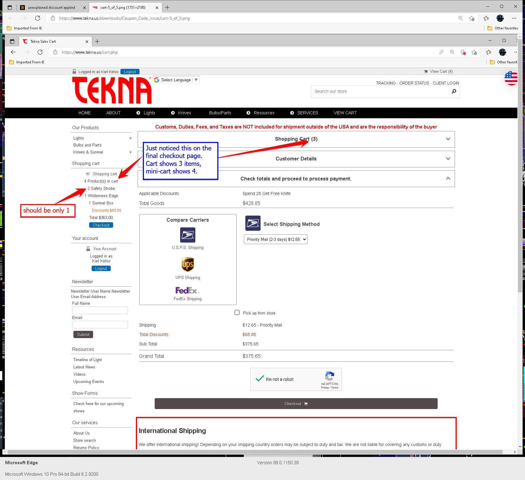Toggle the I'm not a robot reCAPTCHA checkbox
This screenshot has height=480, width=525.
[260, 379]
